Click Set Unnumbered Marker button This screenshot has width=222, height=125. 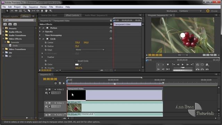[168, 65]
